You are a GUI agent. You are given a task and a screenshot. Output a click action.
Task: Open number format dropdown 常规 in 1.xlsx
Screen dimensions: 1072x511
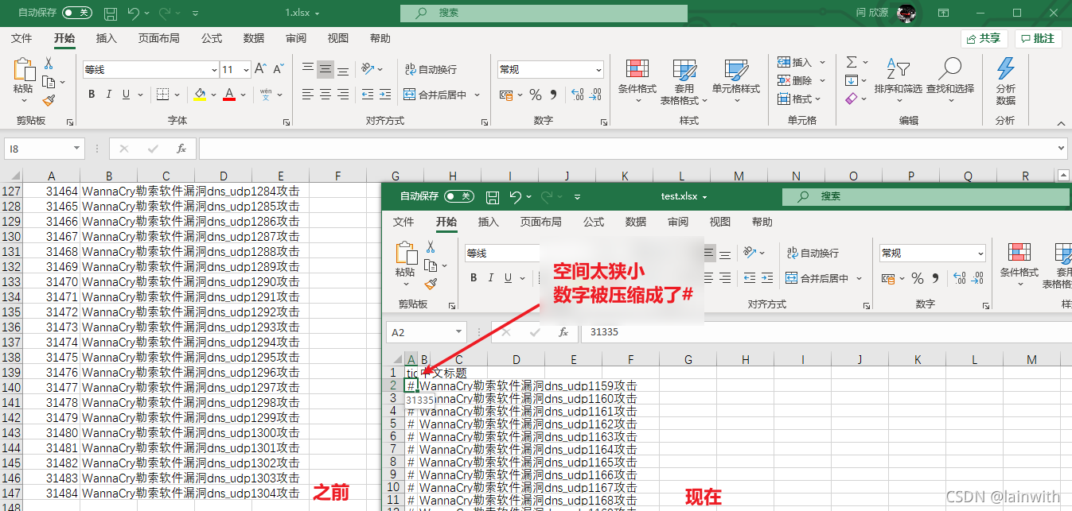tap(598, 70)
